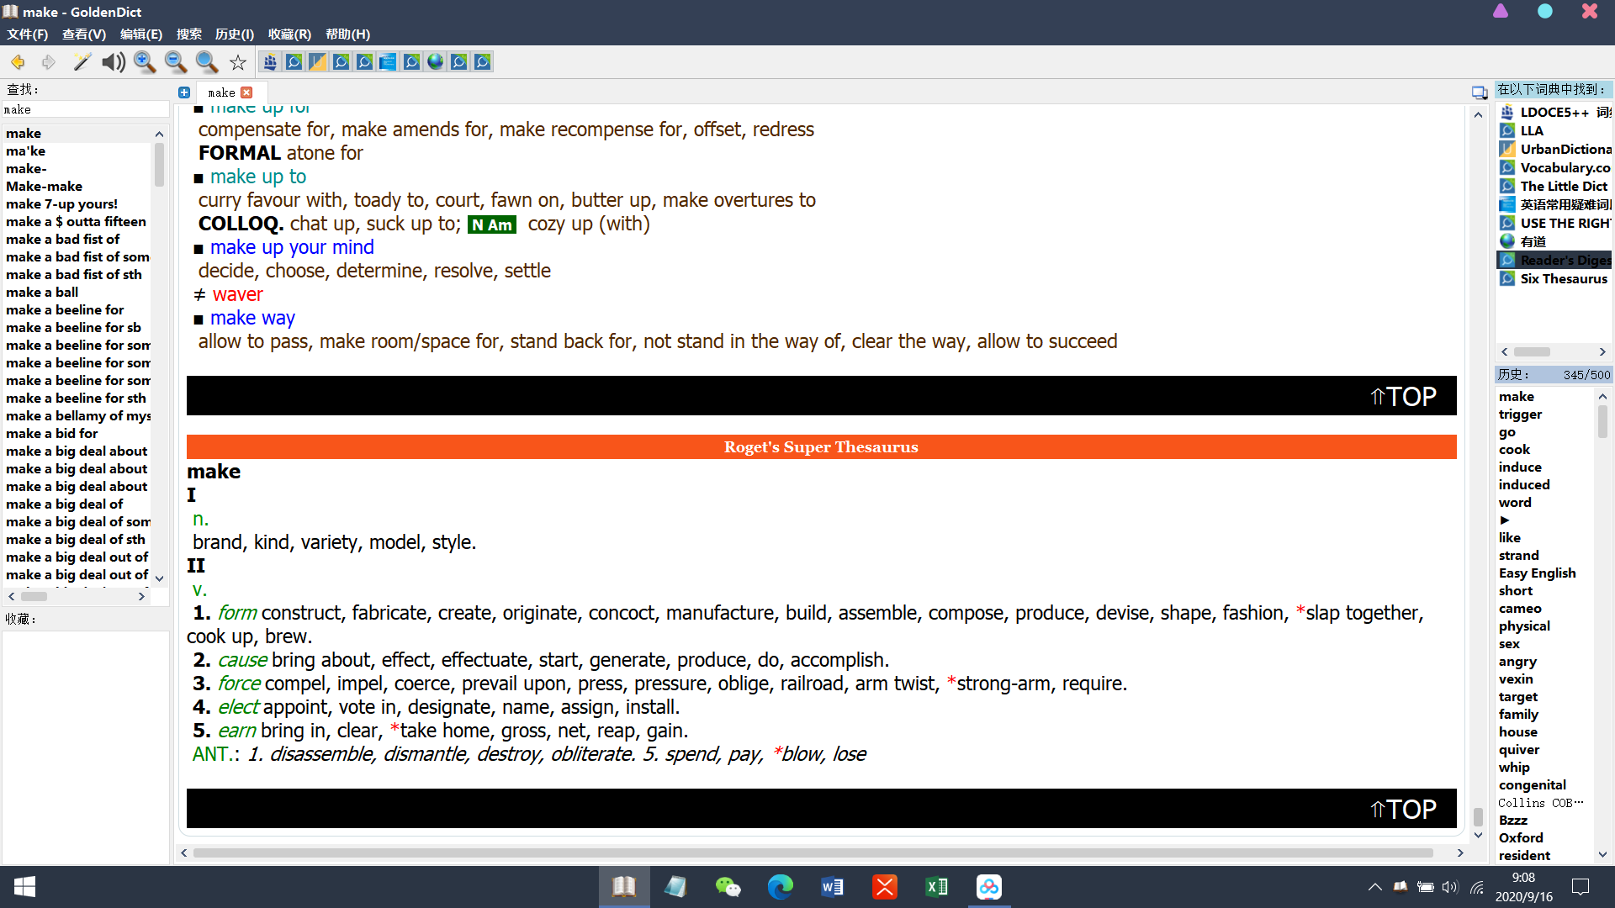Follow the red 'waver' antonym link

pos(238,294)
